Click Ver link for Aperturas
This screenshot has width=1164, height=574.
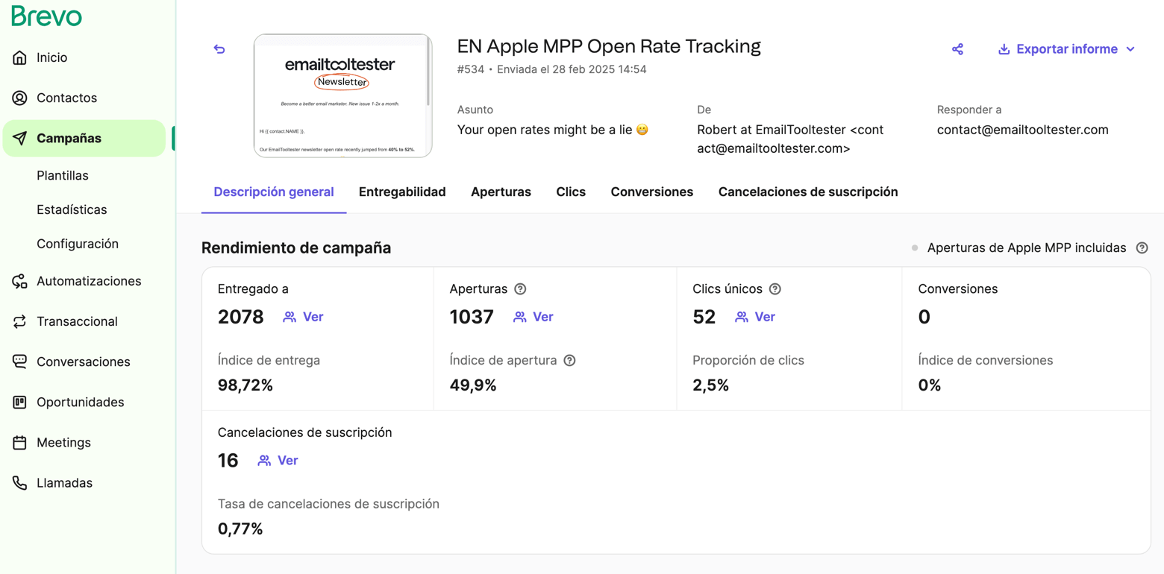[542, 317]
